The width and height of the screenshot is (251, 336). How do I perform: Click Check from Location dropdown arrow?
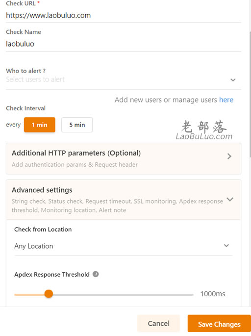226,245
